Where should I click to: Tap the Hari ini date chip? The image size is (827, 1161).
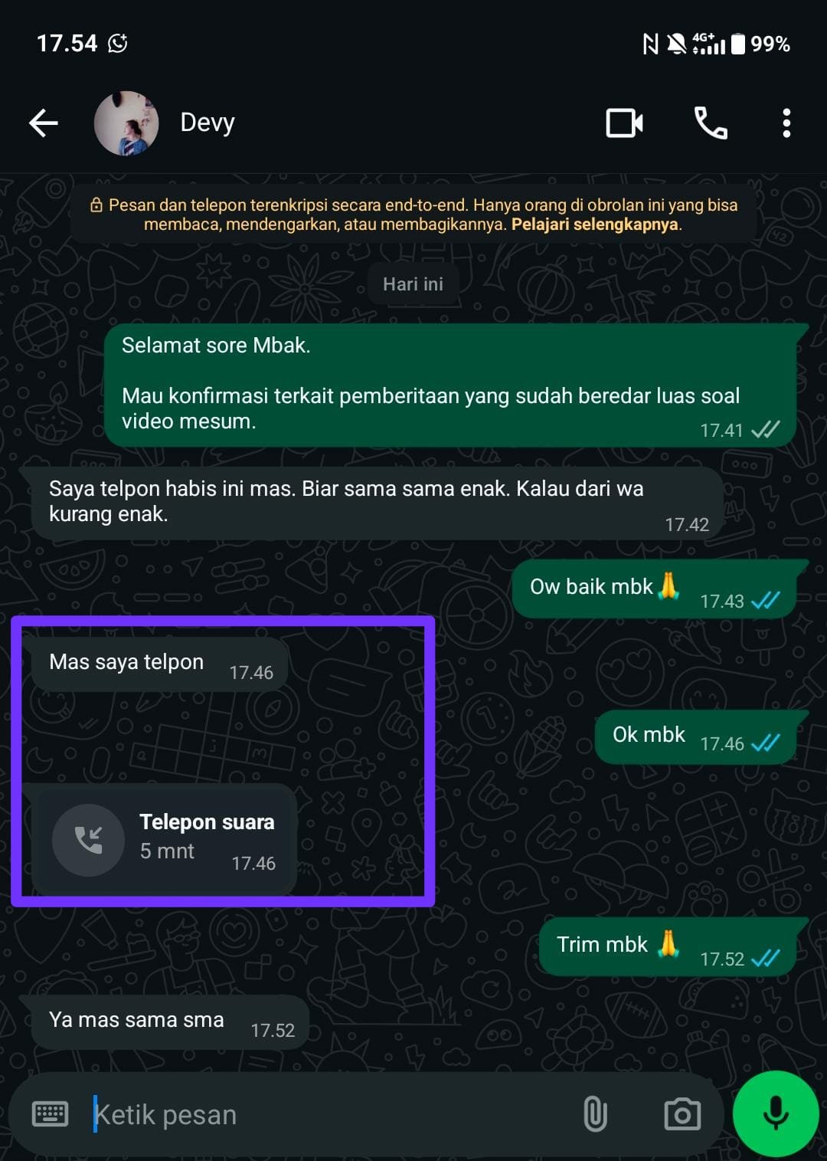pyautogui.click(x=413, y=284)
